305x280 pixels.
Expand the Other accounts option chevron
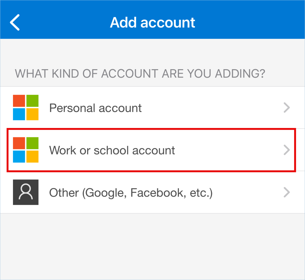click(287, 192)
